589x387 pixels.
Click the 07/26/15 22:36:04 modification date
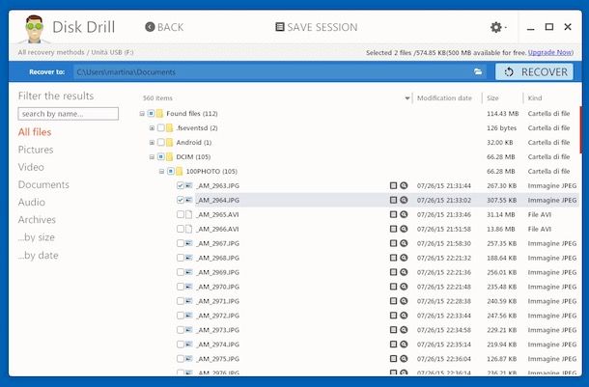[x=443, y=359]
